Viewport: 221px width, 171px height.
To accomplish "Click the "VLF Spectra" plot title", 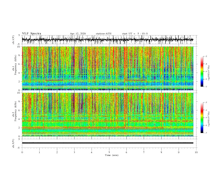I will coord(32,34).
